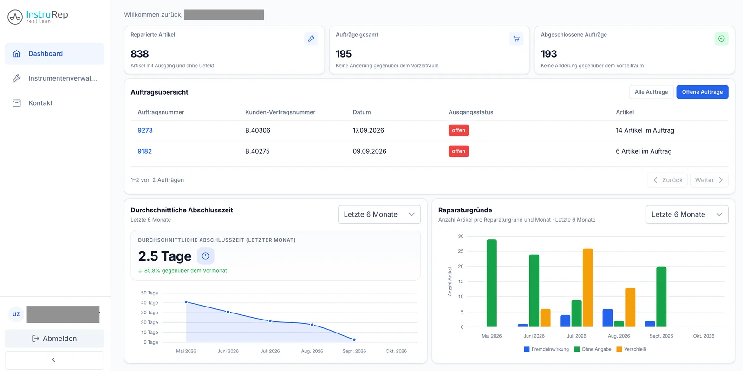Click the Abmelden button

(54, 339)
